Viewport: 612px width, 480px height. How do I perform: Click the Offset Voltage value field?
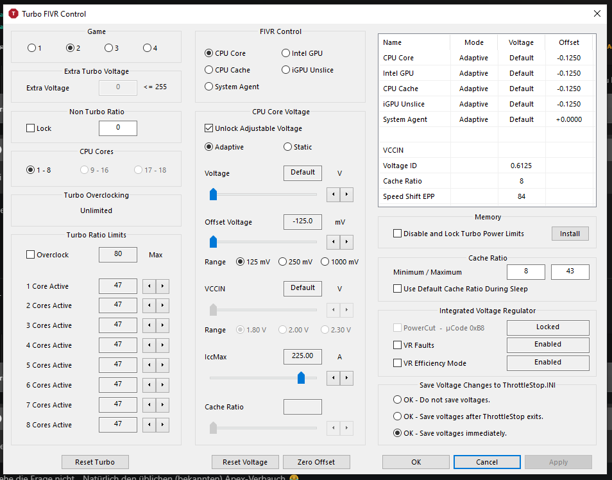[303, 222]
